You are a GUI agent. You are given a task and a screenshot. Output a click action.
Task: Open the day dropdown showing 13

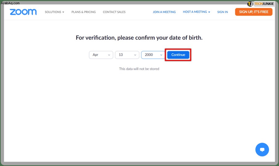point(127,55)
